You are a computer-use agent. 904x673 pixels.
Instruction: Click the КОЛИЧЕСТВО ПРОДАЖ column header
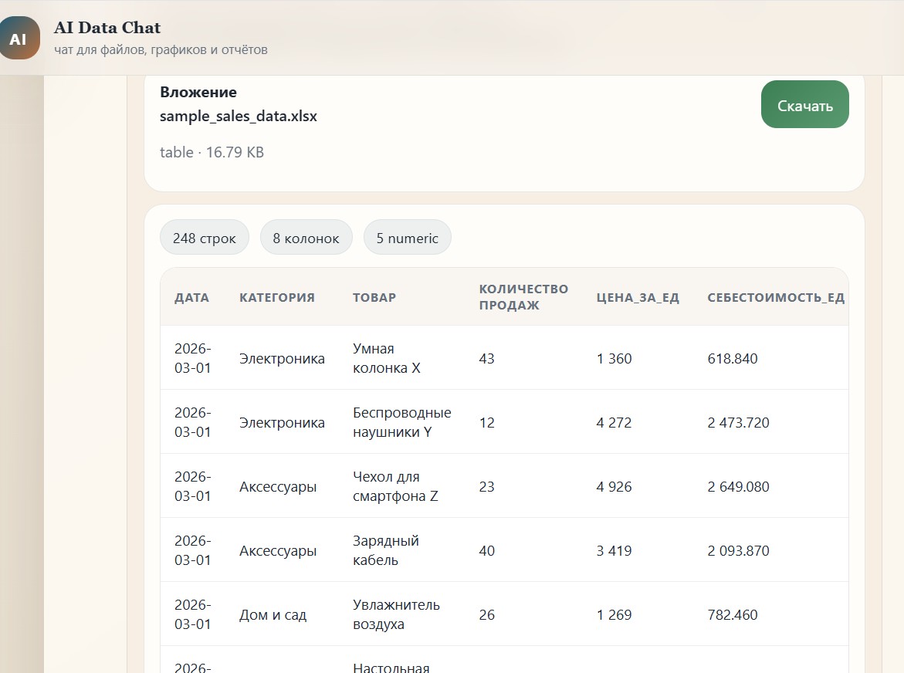click(x=523, y=296)
